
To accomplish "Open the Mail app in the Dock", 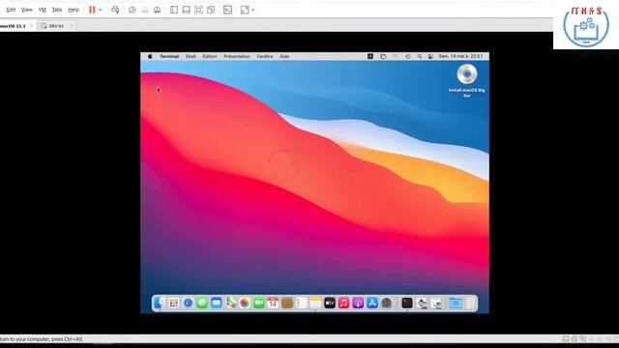I will pos(217,303).
